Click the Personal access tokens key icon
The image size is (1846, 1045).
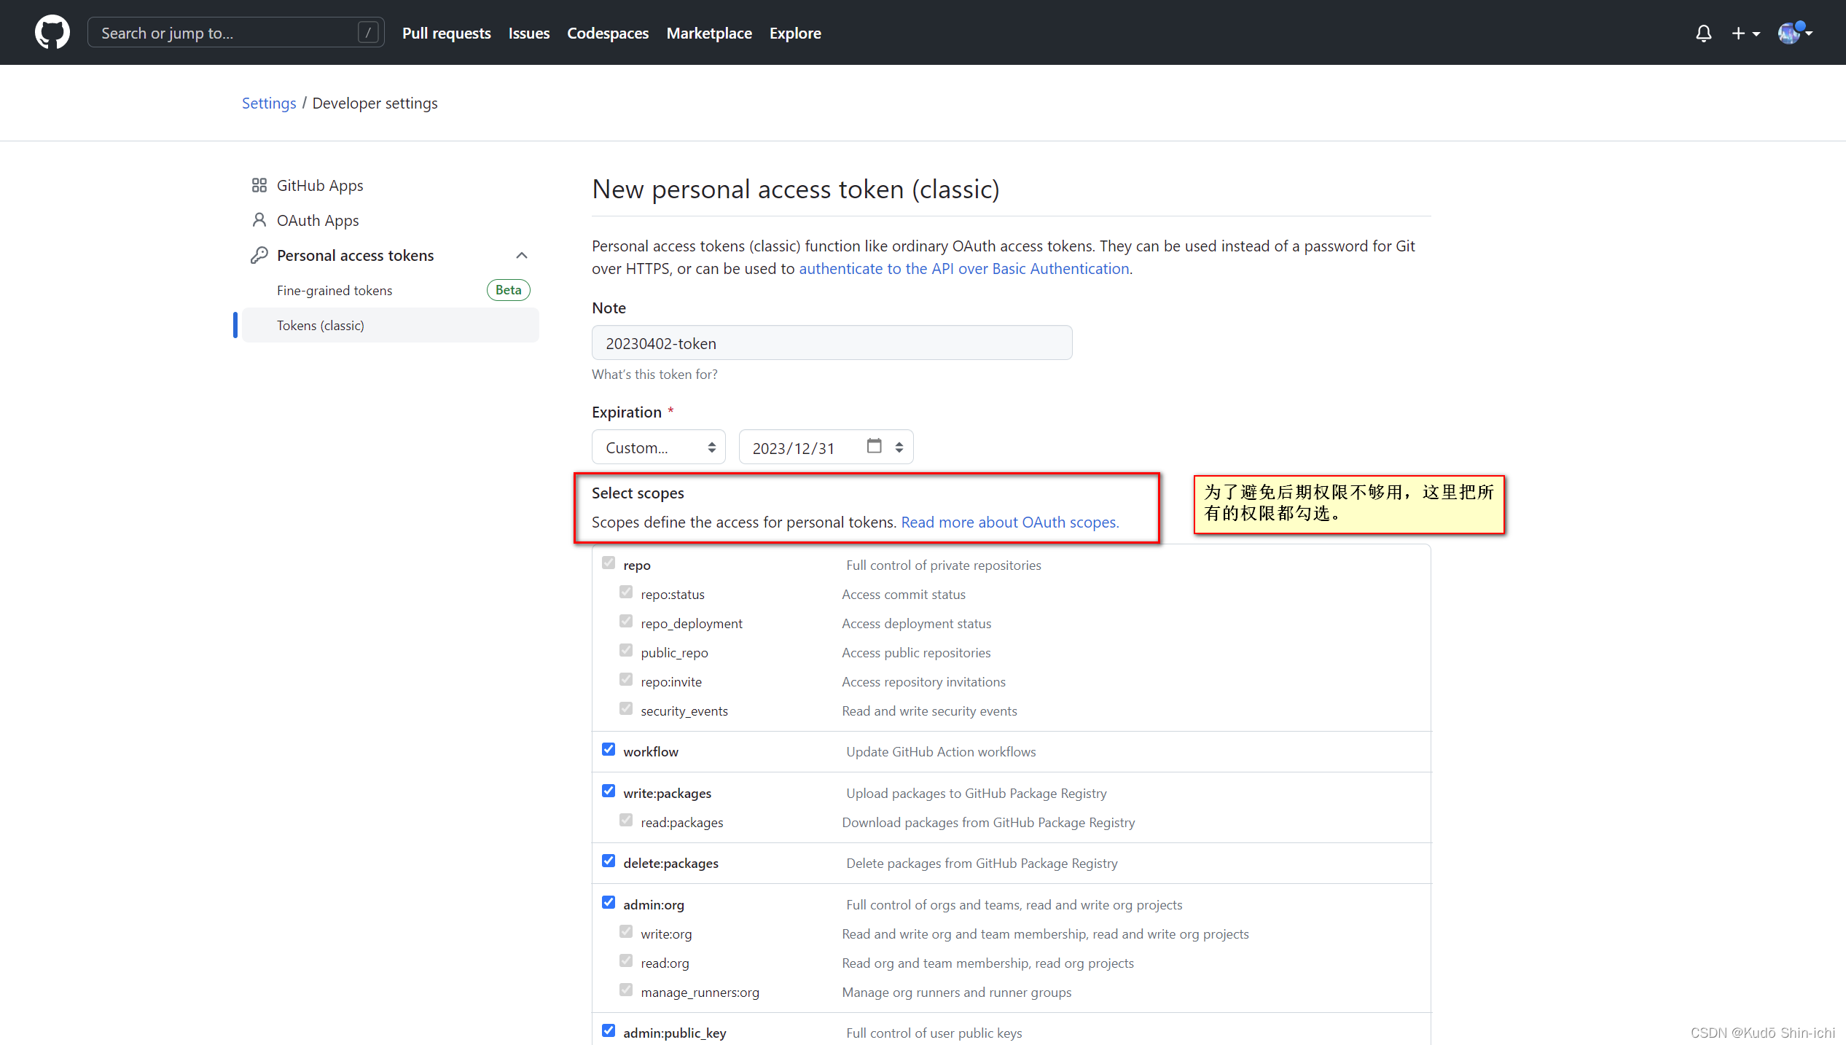[259, 255]
